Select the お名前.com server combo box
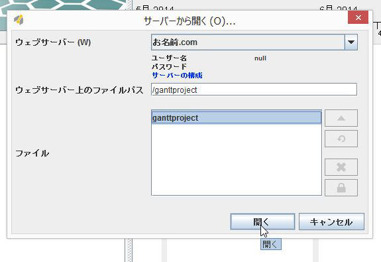The width and height of the screenshot is (381, 262). 254,42
